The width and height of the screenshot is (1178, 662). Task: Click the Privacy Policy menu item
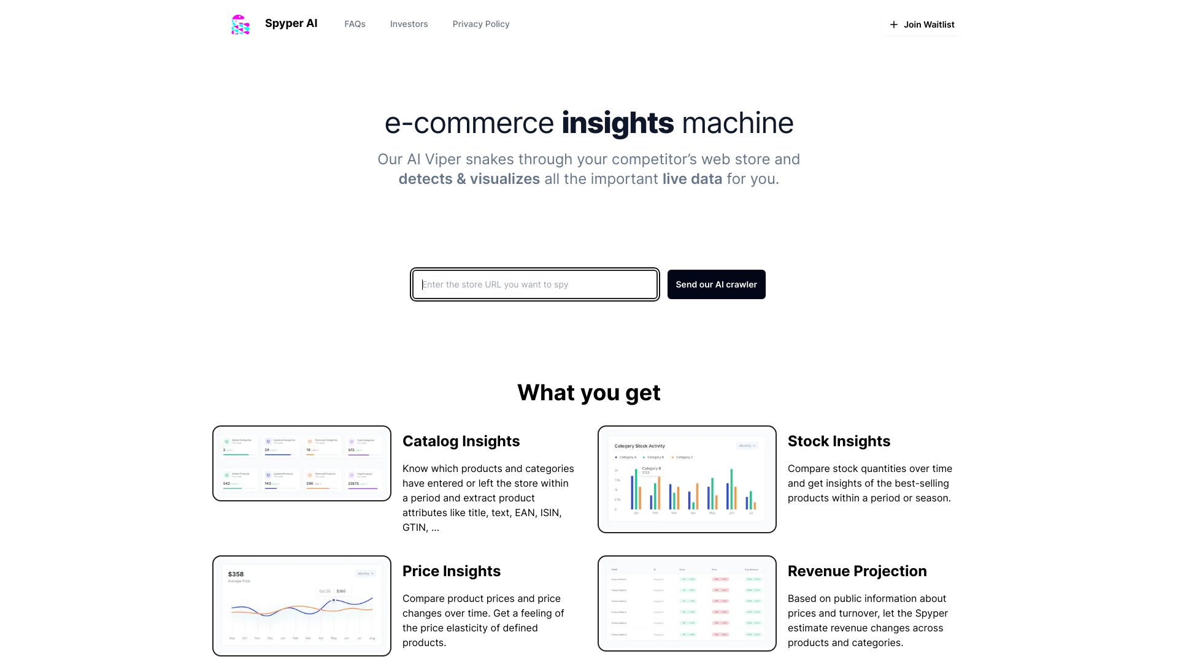[480, 23]
